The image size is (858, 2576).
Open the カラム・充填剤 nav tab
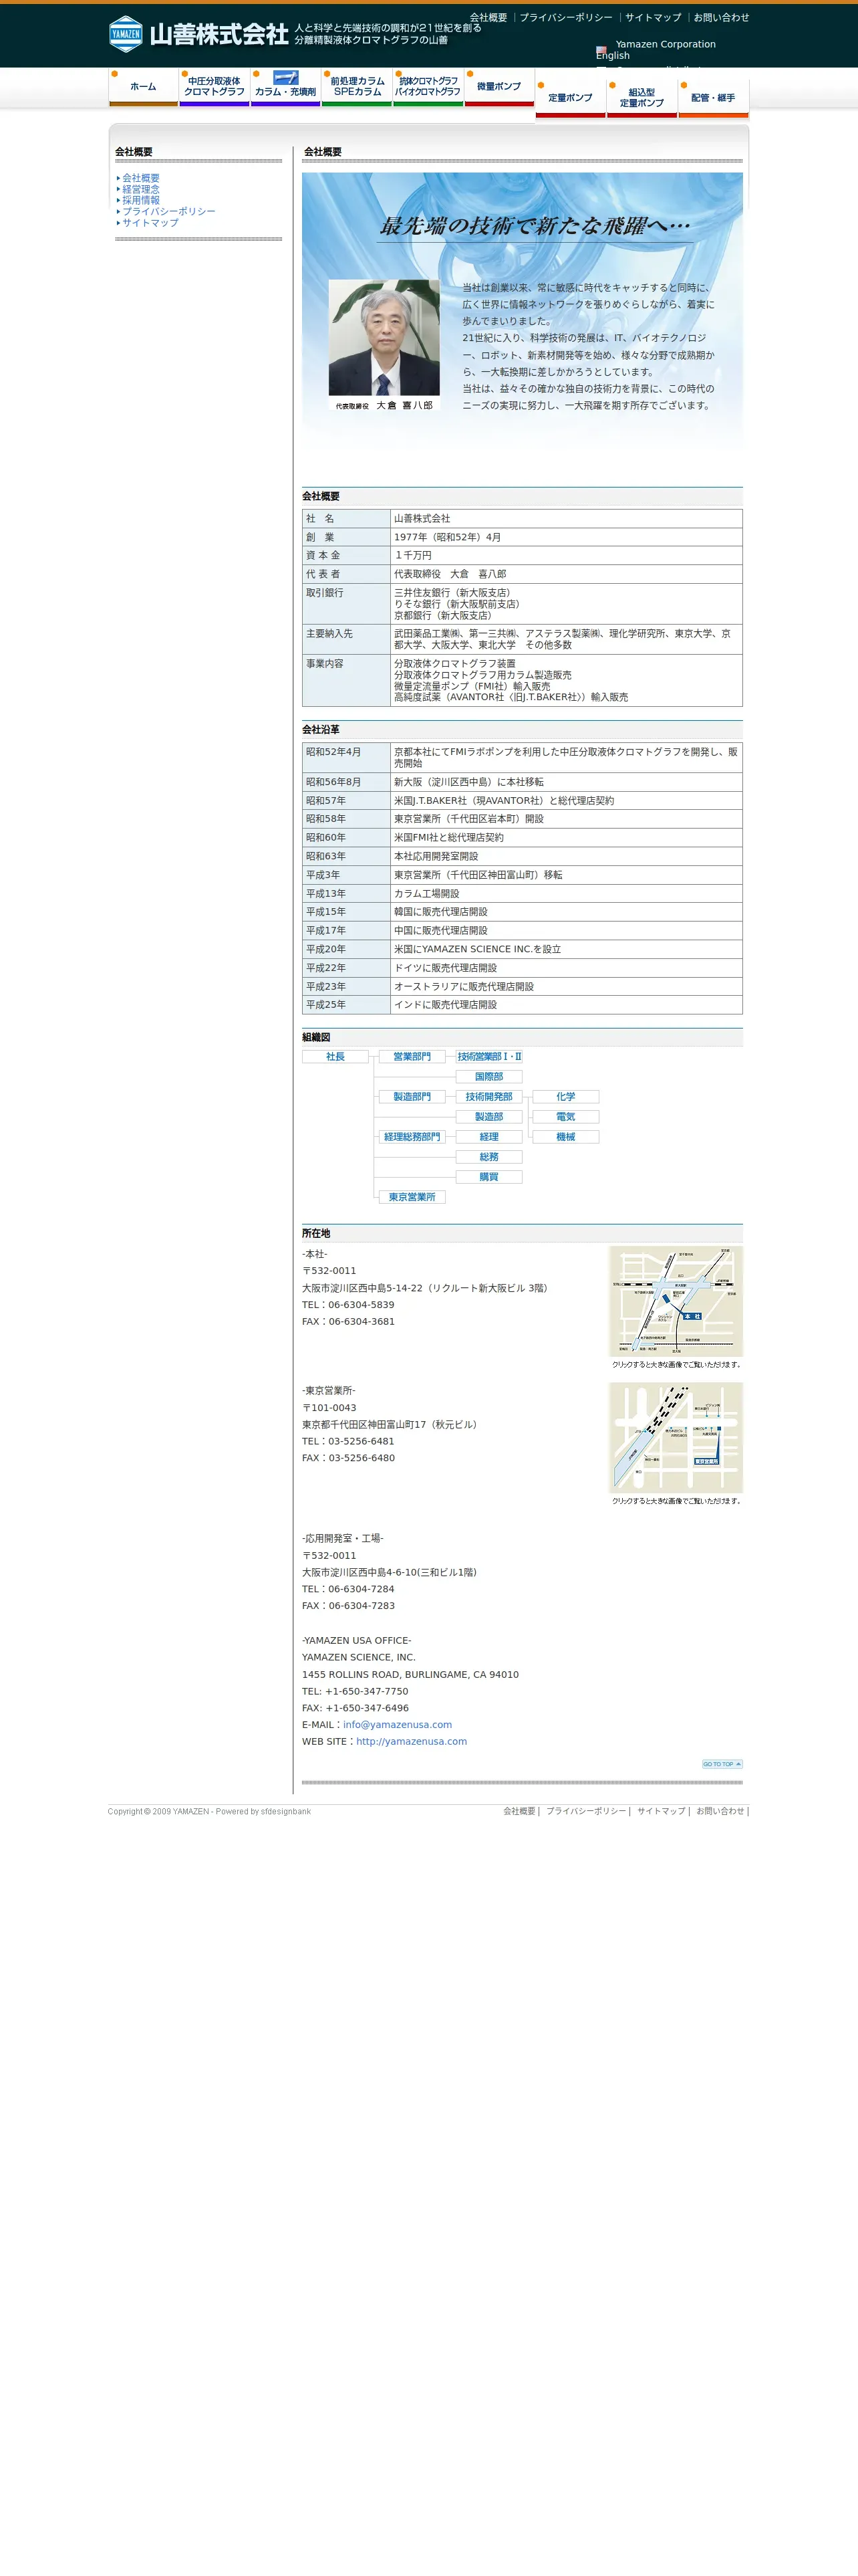point(286,87)
